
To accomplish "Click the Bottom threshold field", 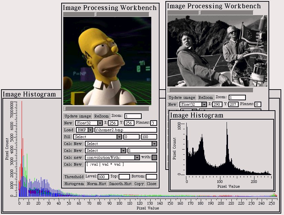I will 151,177.
